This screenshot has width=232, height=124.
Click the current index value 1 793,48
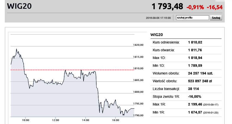pyautogui.click(x=167, y=6)
